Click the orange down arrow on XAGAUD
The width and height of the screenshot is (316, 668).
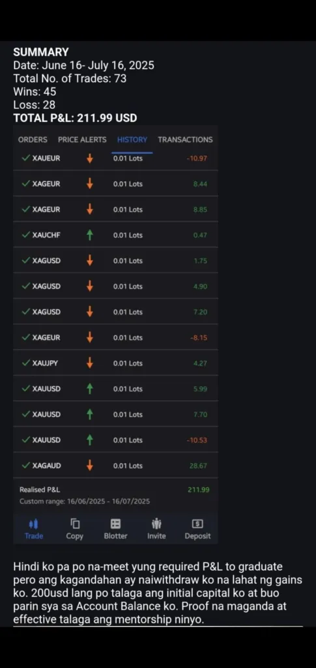(89, 466)
